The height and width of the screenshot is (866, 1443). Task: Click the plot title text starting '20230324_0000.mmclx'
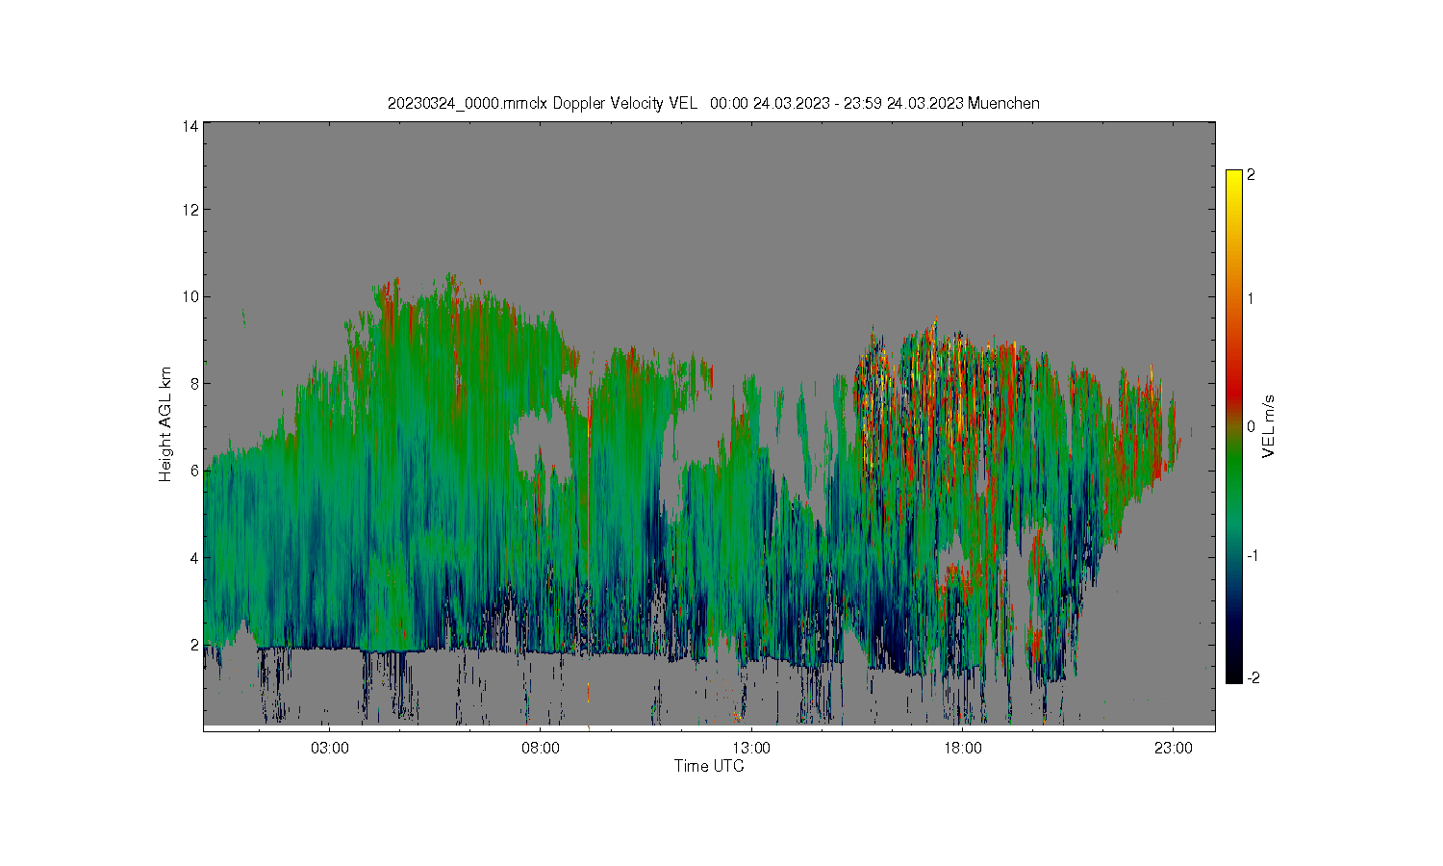(x=713, y=103)
